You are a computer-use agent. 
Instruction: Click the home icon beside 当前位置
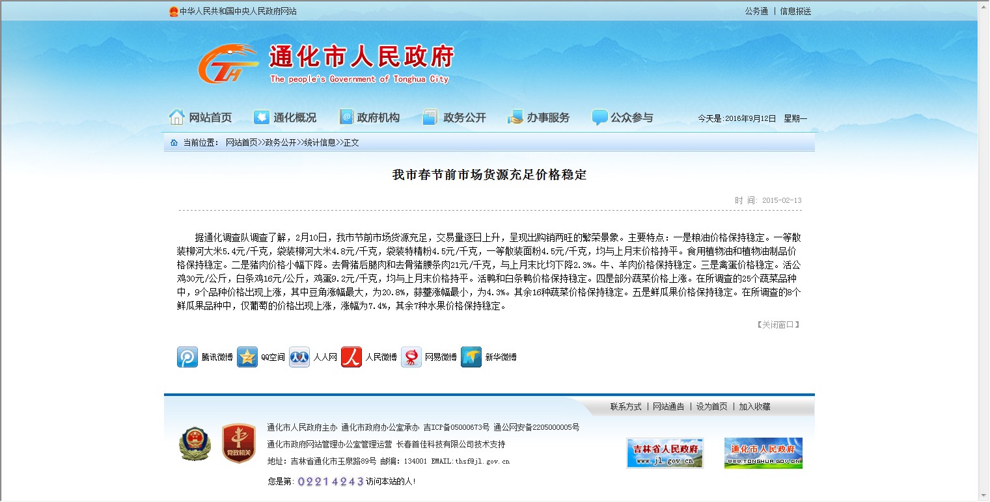(x=174, y=142)
